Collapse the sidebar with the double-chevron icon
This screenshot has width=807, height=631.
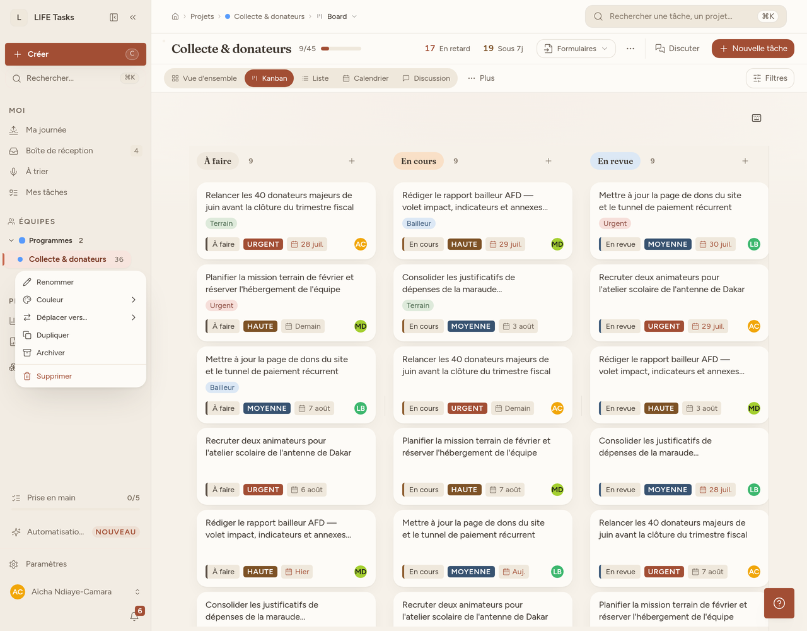tap(133, 17)
